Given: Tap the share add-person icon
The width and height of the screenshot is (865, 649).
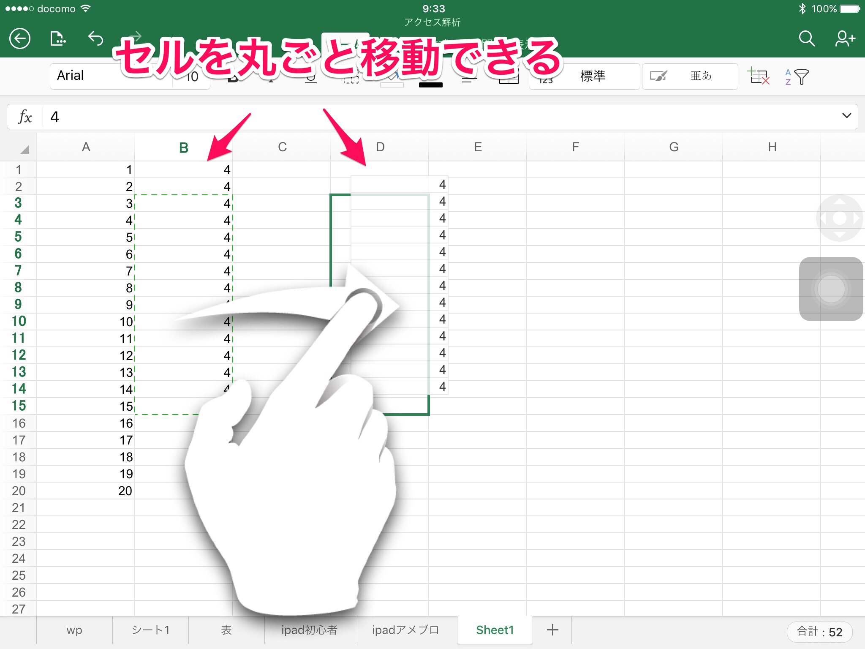Looking at the screenshot, I should coord(845,39).
